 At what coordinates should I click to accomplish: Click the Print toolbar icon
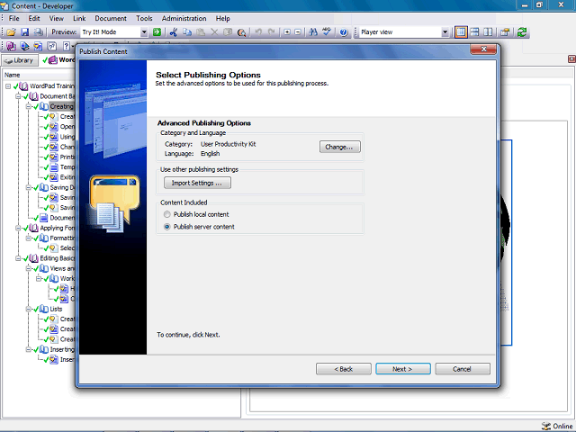pos(38,32)
